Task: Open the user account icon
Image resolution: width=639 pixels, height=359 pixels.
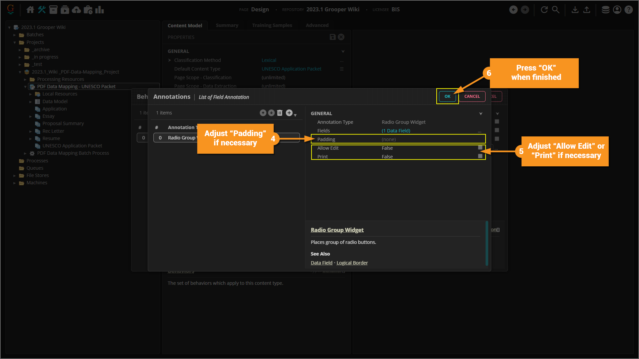Action: pyautogui.click(x=617, y=10)
